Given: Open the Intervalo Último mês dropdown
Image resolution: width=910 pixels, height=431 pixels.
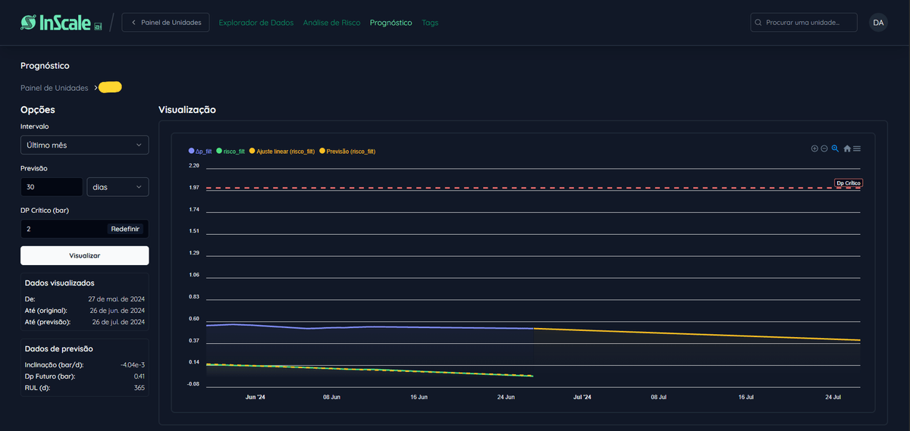Looking at the screenshot, I should pos(84,145).
